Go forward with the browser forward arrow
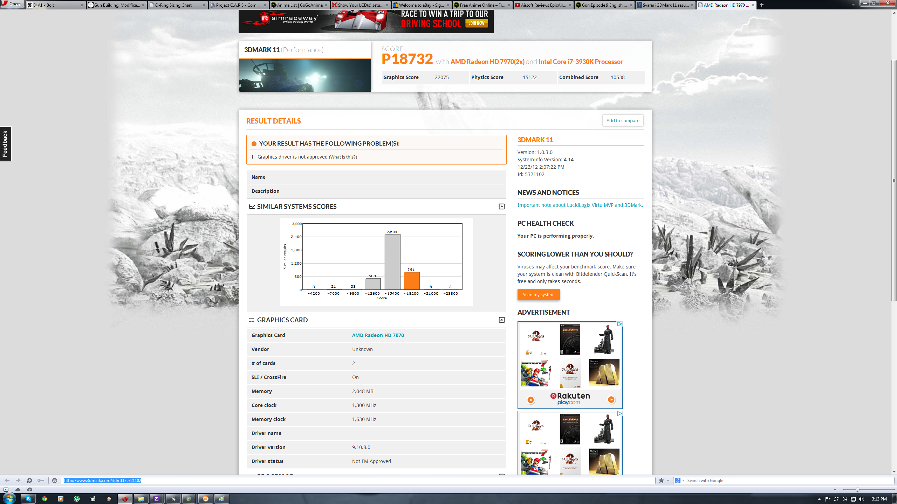The height and width of the screenshot is (504, 897). click(18, 481)
